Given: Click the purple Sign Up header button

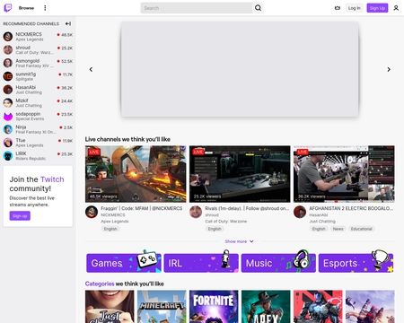Looking at the screenshot, I should tap(377, 8).
